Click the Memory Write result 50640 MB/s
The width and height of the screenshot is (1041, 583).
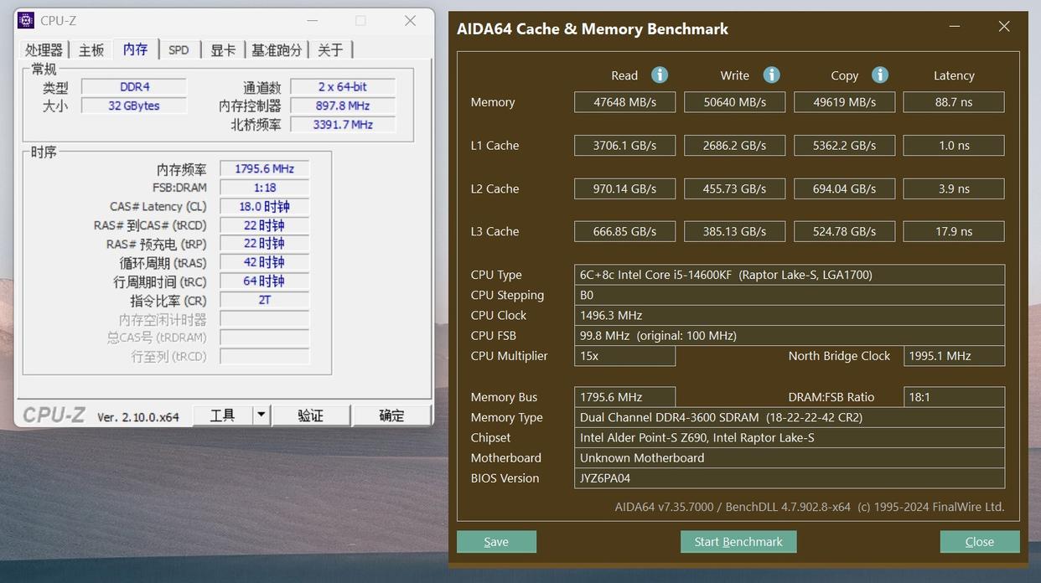pos(734,102)
